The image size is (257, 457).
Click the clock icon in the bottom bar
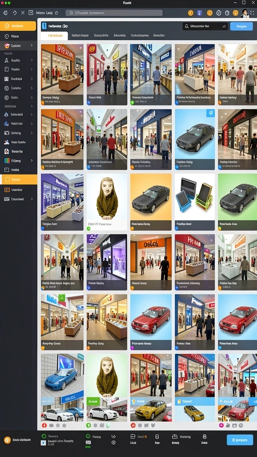click(x=113, y=442)
